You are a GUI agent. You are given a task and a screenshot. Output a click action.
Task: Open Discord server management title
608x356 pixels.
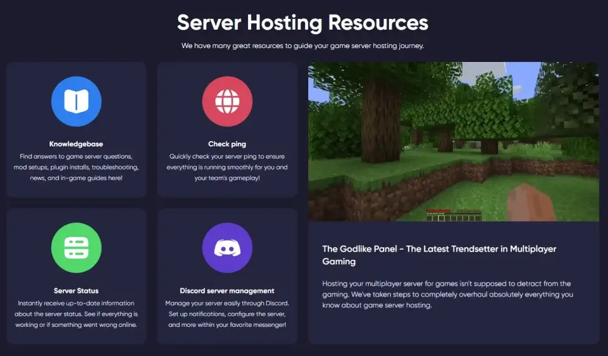(x=227, y=290)
